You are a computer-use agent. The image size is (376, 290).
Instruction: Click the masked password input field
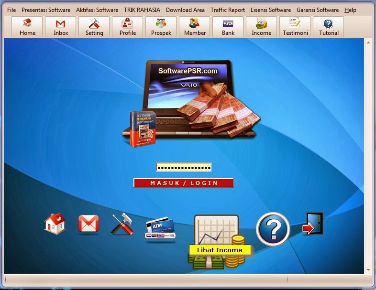pyautogui.click(x=184, y=167)
